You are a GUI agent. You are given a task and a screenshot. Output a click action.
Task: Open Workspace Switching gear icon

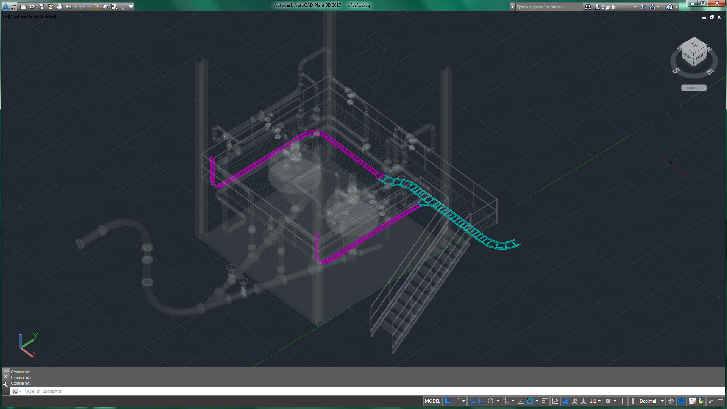tap(608, 401)
